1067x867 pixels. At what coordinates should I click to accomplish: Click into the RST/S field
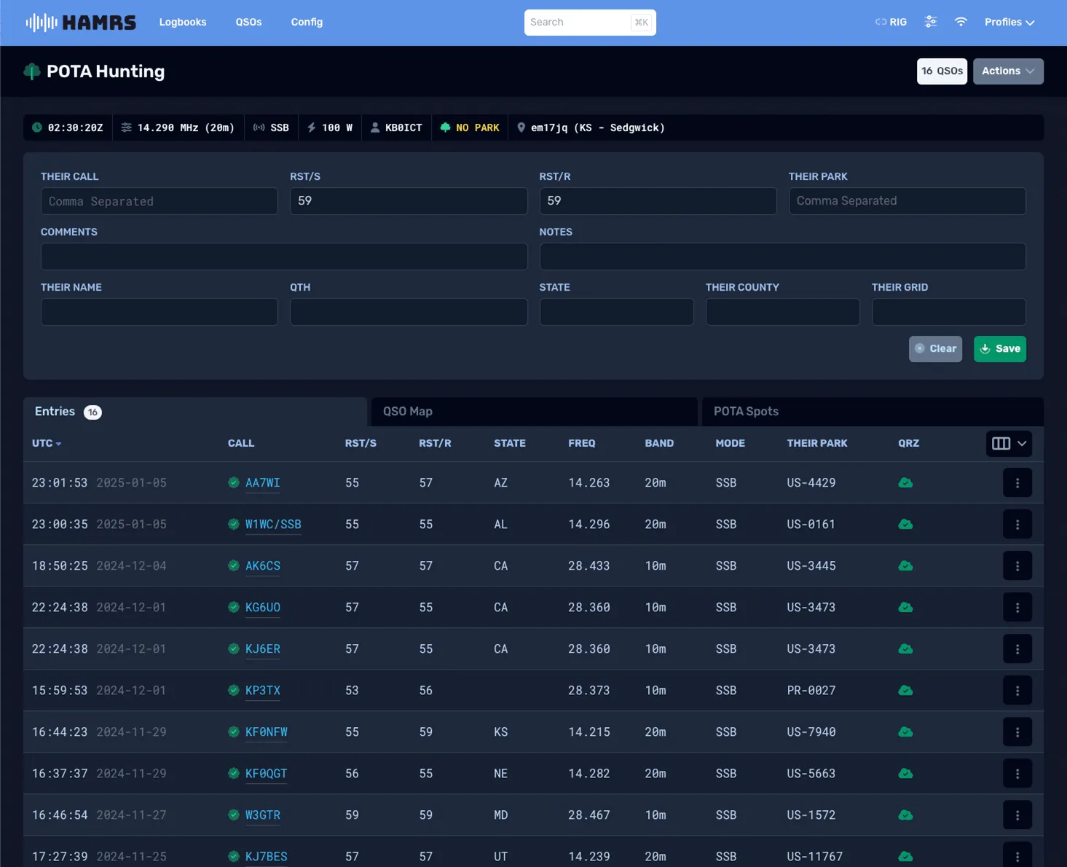click(x=409, y=201)
